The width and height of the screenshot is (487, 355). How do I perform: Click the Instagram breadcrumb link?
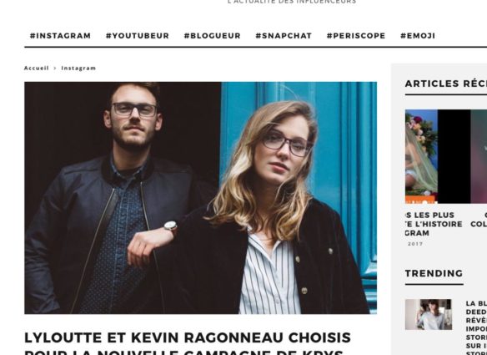(x=78, y=68)
